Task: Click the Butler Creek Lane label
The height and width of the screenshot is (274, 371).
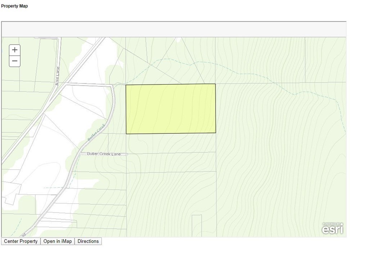Action: 104,154
